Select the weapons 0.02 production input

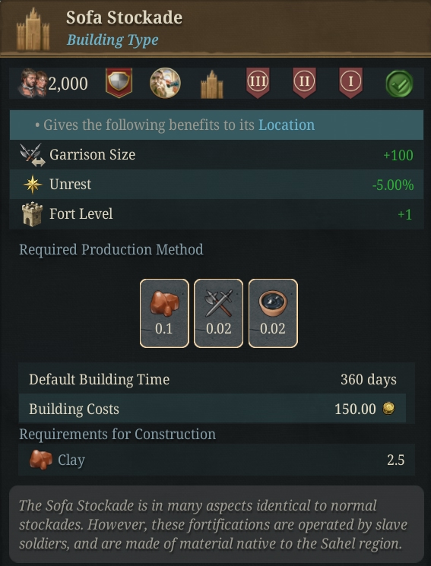point(219,313)
